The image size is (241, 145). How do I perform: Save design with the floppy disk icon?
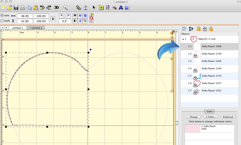point(16,8)
